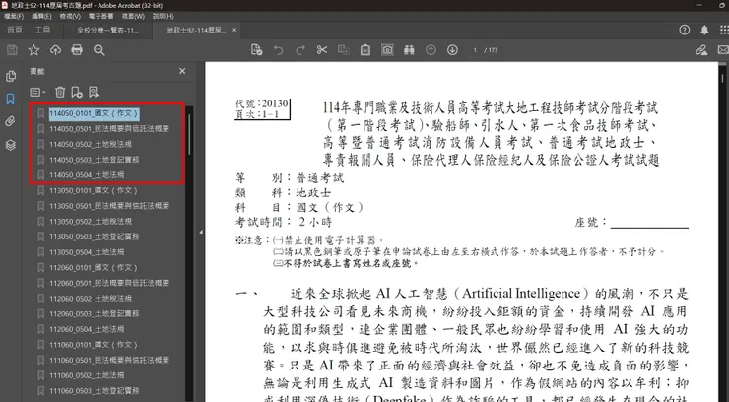The image size is (729, 402).
Task: Go to next page with down arrow
Action: coord(451,50)
